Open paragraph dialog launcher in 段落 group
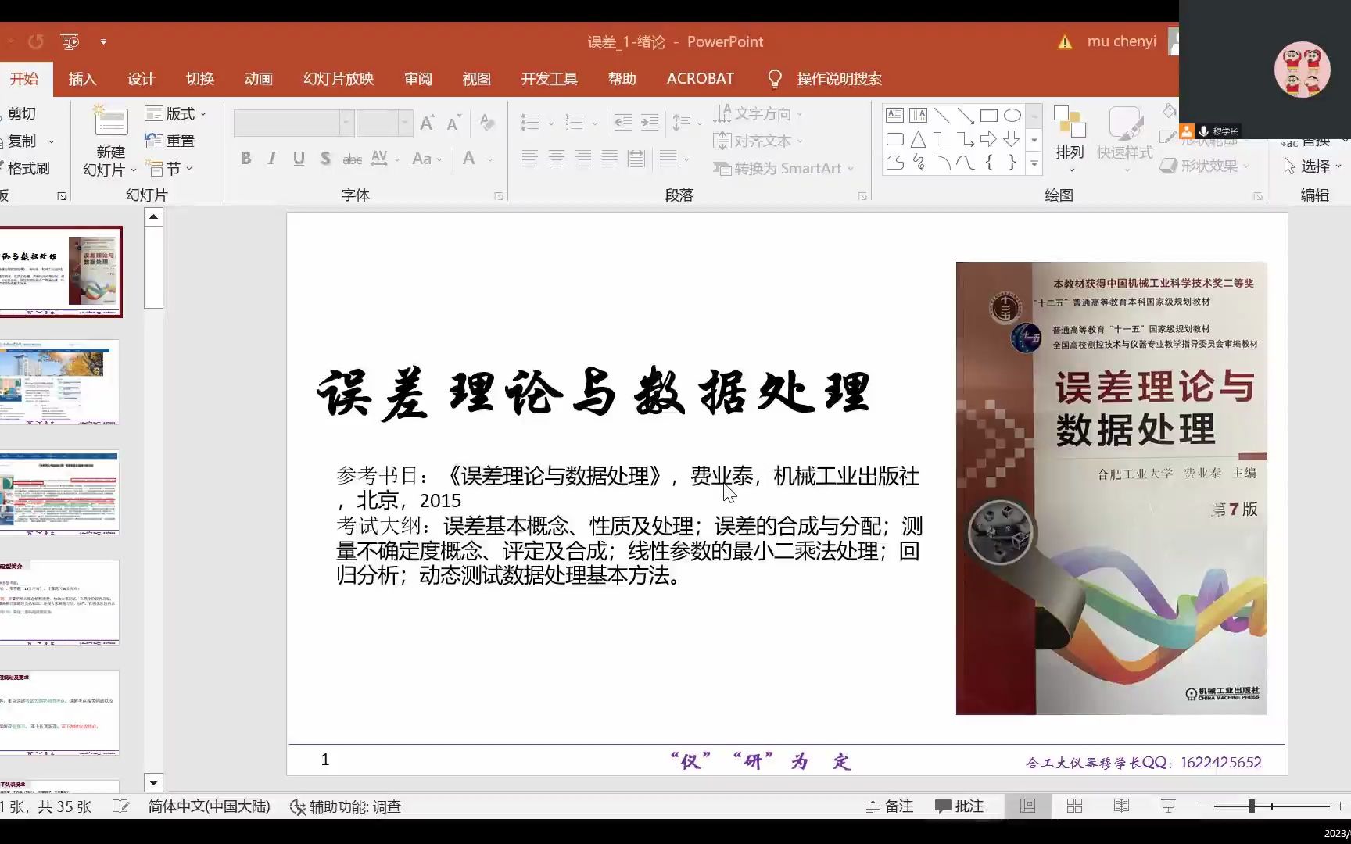This screenshot has height=844, width=1351. 862,196
